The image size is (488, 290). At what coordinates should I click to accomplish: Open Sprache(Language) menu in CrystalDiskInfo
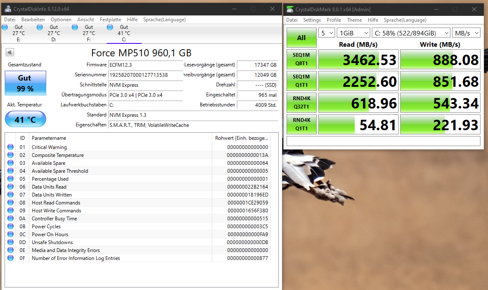click(164, 19)
